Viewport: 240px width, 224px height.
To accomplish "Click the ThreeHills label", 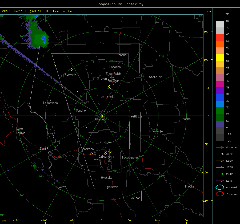I will click(134, 116).
